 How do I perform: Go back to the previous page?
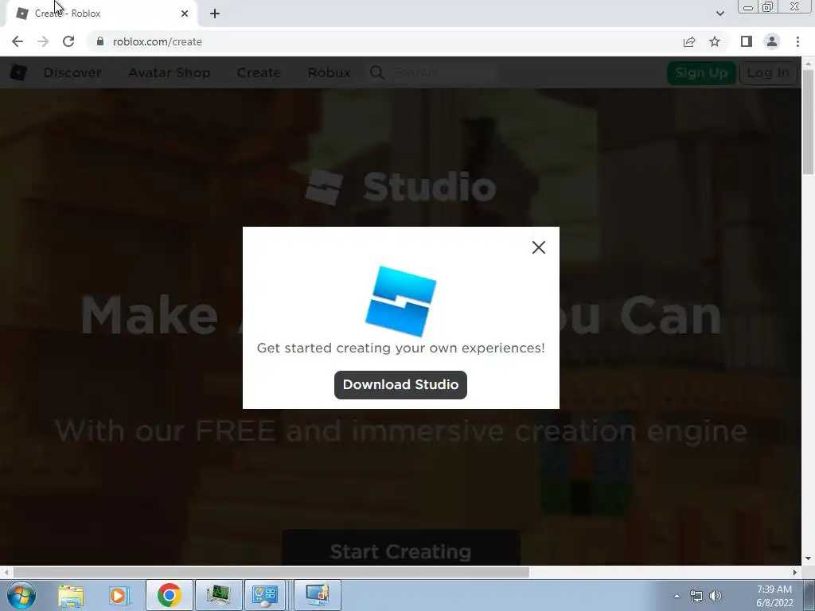(x=18, y=41)
